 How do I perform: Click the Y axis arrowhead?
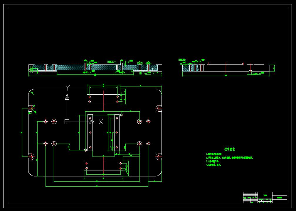67,97
